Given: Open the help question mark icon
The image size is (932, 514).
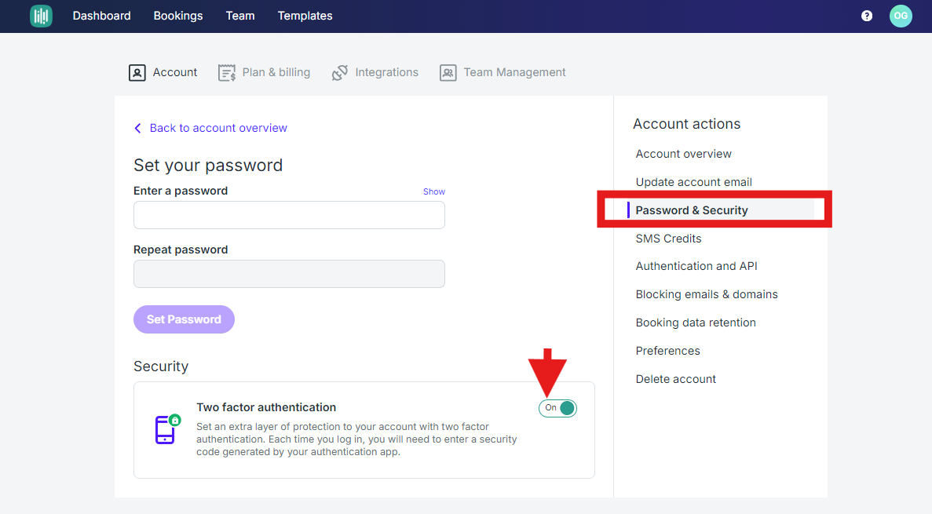Looking at the screenshot, I should tap(866, 16).
